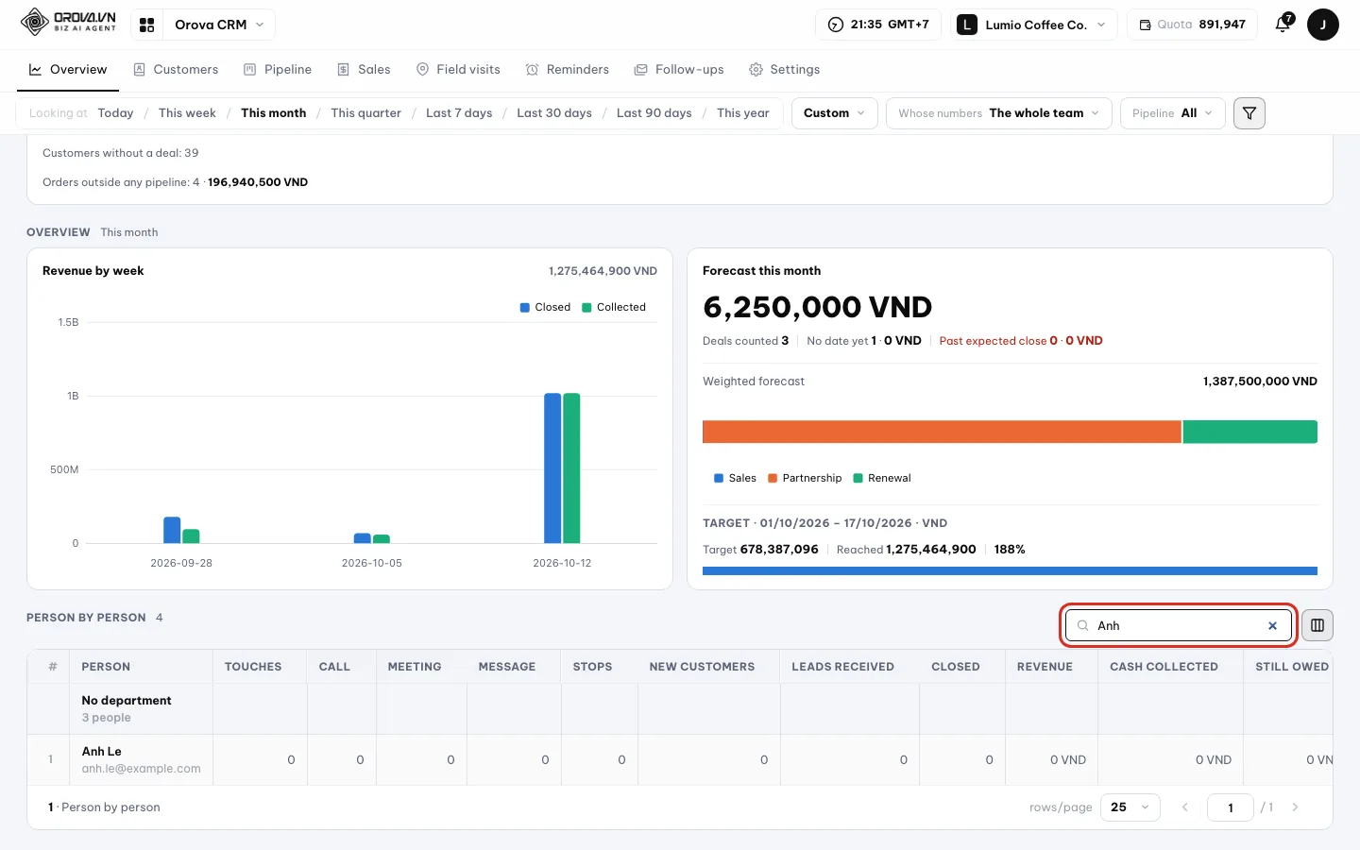This screenshot has width=1360, height=850.
Task: Click the Anh Le person row
Action: pyautogui.click(x=680, y=759)
